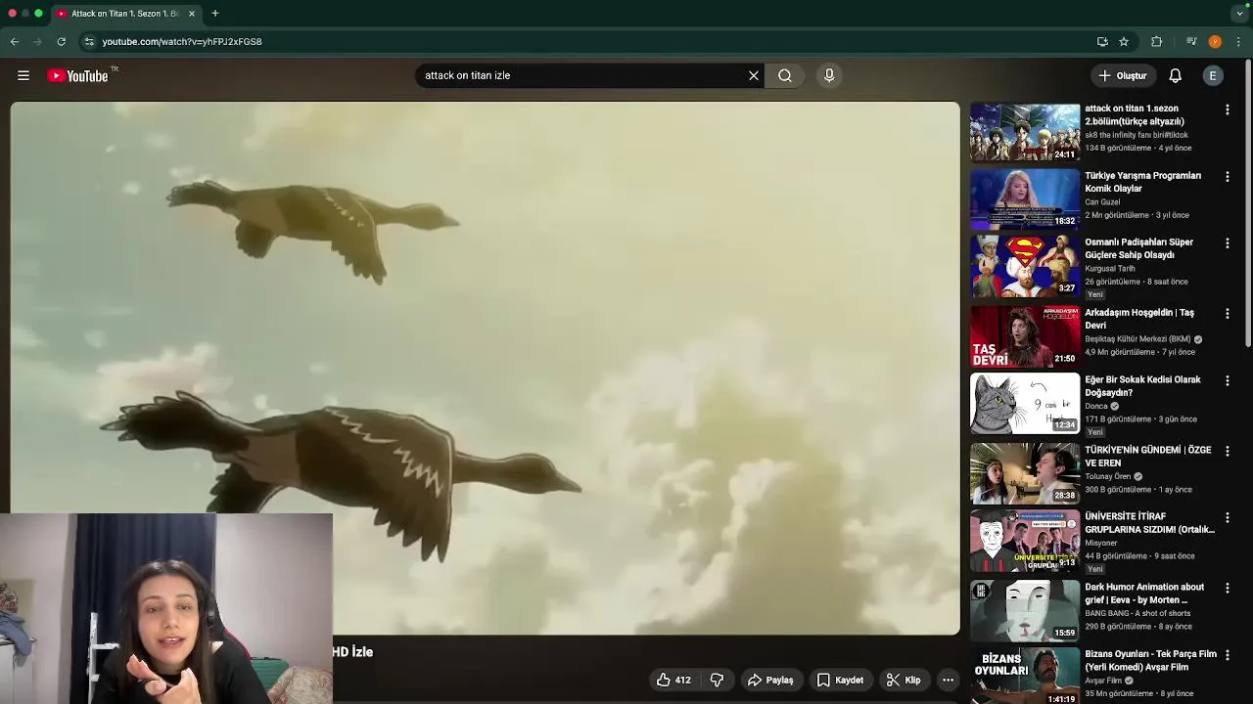The width and height of the screenshot is (1253, 704).
Task: Open attack on titan 1.sezon 2.bölüm thumbnail
Action: (1025, 132)
